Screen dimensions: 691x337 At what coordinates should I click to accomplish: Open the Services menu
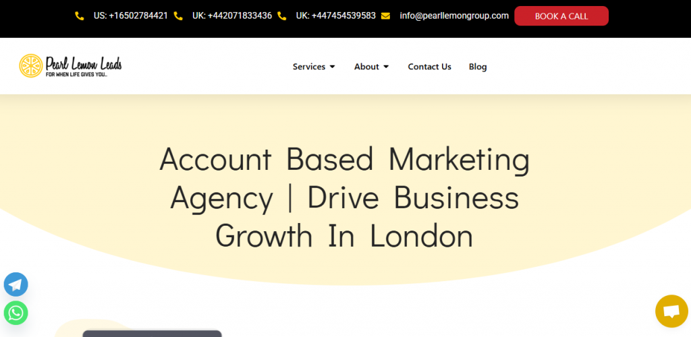(x=309, y=67)
